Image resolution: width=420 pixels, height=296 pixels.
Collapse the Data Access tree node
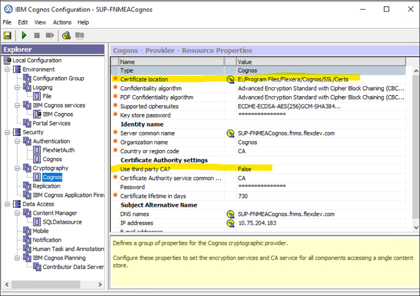(7, 204)
